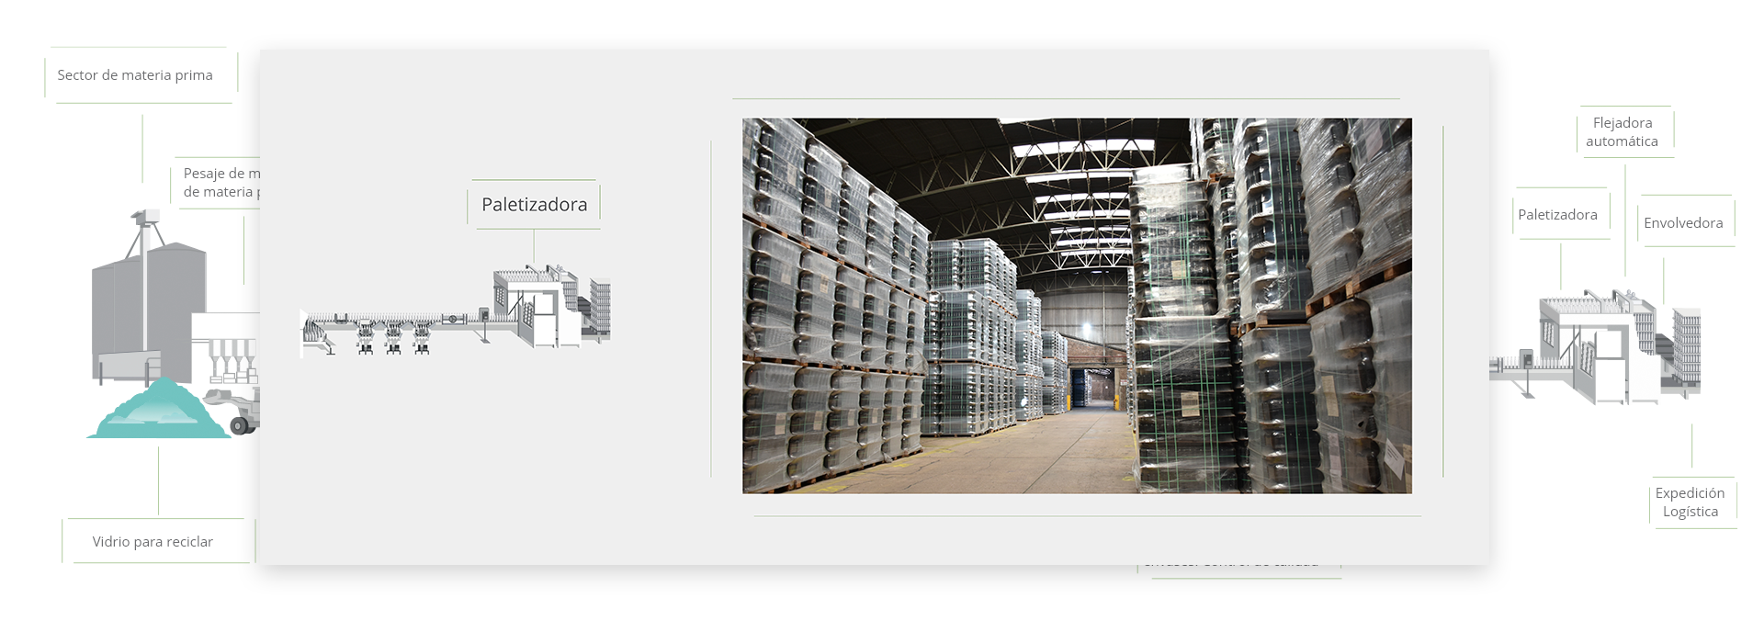Click the loader vehicle beside the glass pile
1764x632 pixels.
(237, 409)
